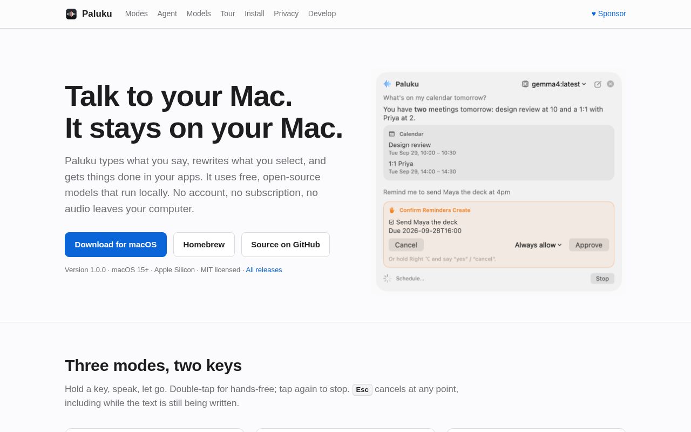This screenshot has height=432, width=691.
Task: Click the Due 2026-09-28T16:00 text
Action: 425,231
